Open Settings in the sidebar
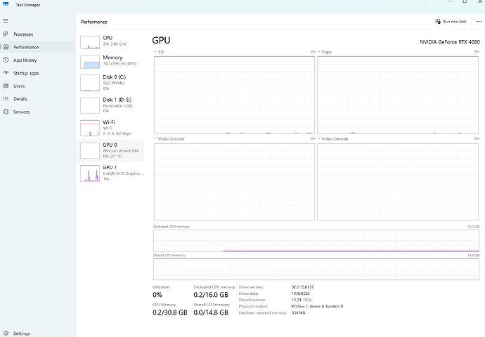This screenshot has height=337, width=485. tap(37, 333)
